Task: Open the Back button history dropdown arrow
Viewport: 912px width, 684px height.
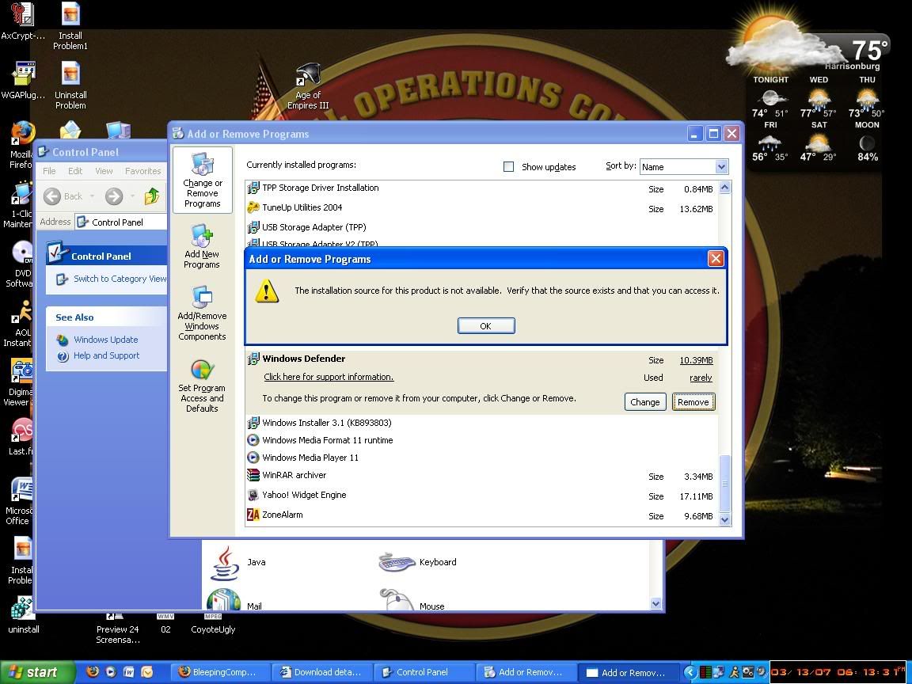Action: click(92, 196)
